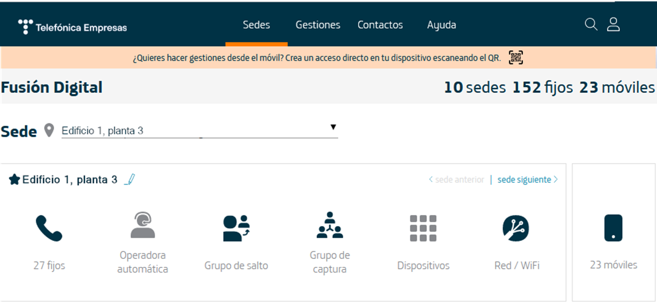Switch to the Gestiones tab
Screen dimensions: 657x303
(x=318, y=25)
